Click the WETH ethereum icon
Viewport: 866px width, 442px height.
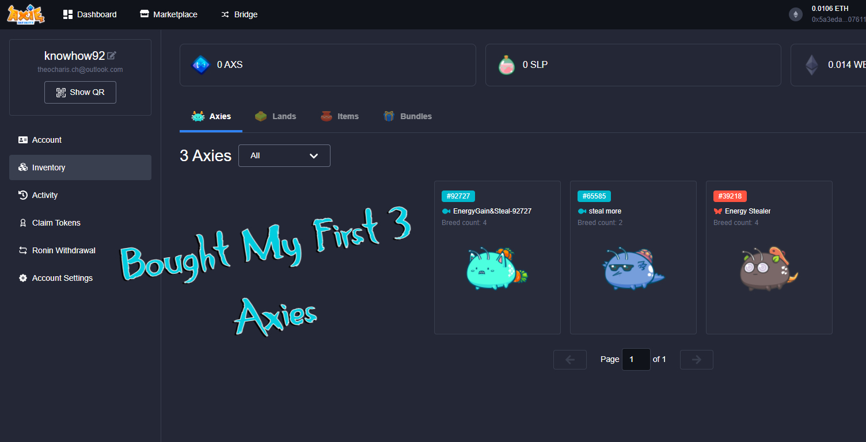(812, 65)
